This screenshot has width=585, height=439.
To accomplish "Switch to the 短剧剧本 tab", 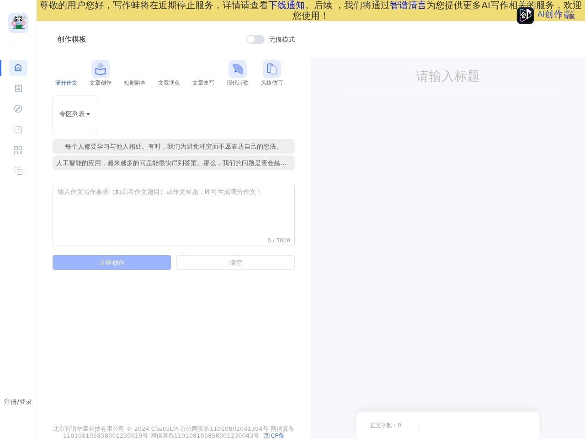I will coord(135,83).
